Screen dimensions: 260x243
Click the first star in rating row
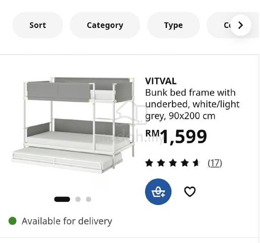[149, 163]
